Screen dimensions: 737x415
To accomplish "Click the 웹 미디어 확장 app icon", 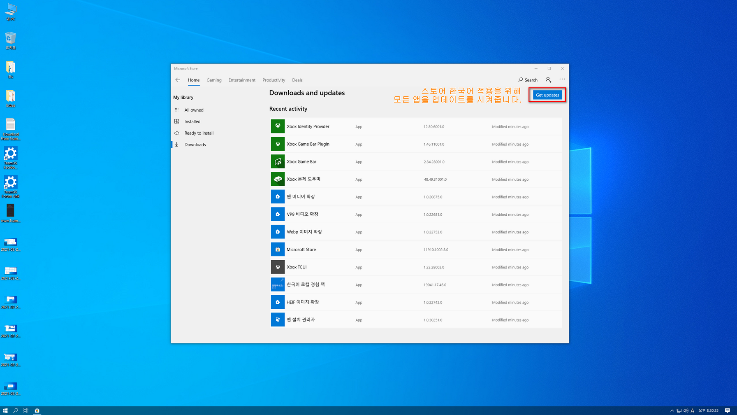I will [278, 196].
